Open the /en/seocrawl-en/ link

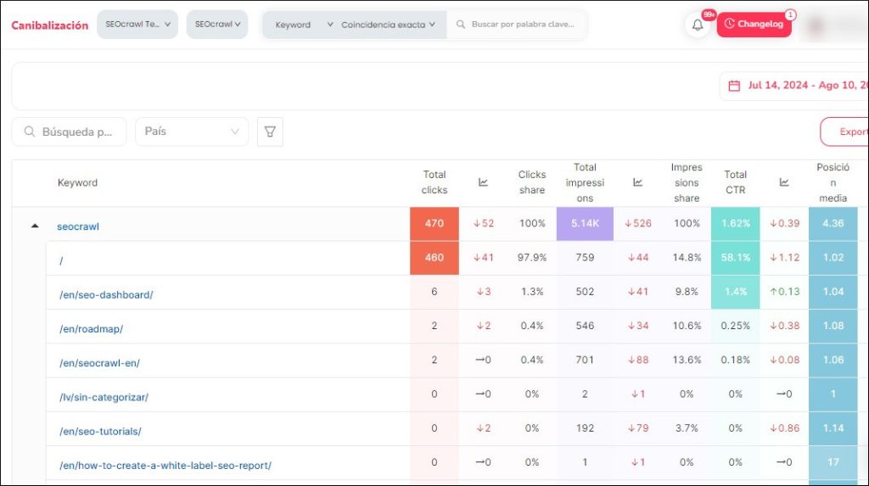tap(100, 363)
